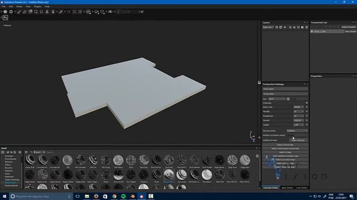357x200 pixels.
Task: Click the add effect icon in Layers panel toolbar
Action: pos(277,27)
